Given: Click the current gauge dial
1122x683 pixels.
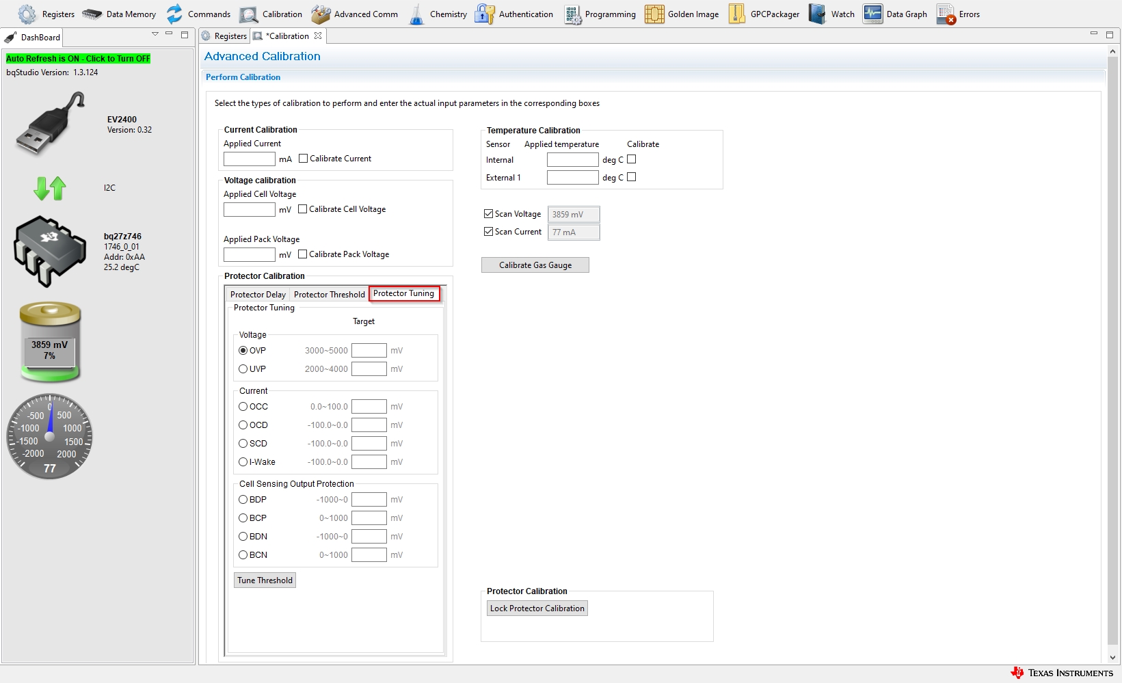Looking at the screenshot, I should [49, 436].
